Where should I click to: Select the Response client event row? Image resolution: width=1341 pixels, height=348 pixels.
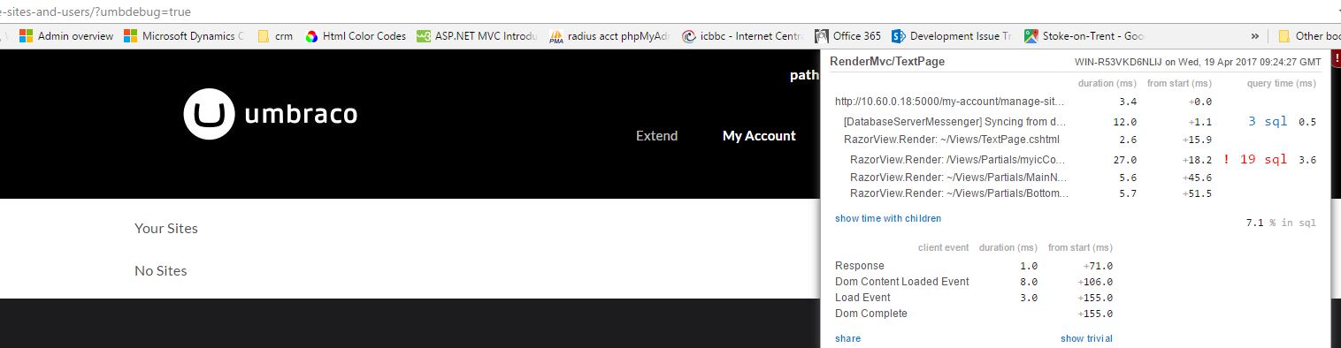pos(974,266)
